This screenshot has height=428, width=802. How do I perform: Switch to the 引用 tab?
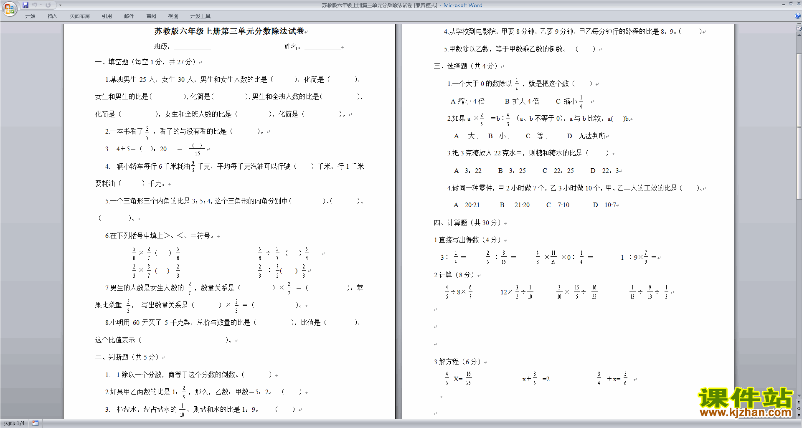[107, 16]
